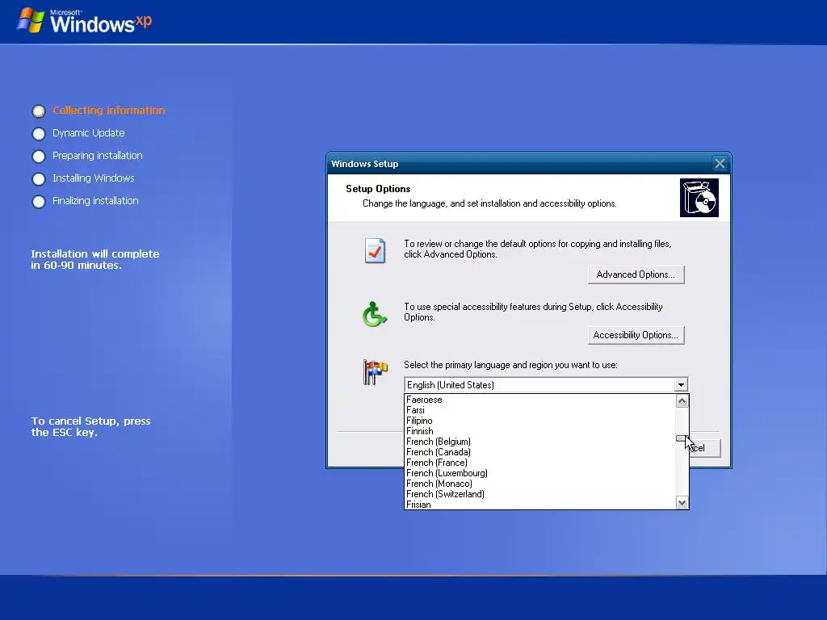Click the flags language icon
The image size is (827, 620).
(x=375, y=371)
